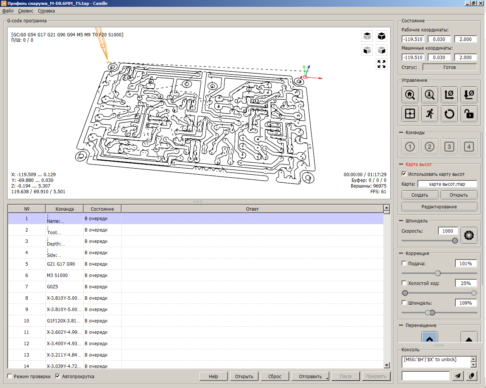Enable the 'Режим проверки' checkbox
Image resolution: width=486 pixels, height=388 pixels.
point(10,376)
